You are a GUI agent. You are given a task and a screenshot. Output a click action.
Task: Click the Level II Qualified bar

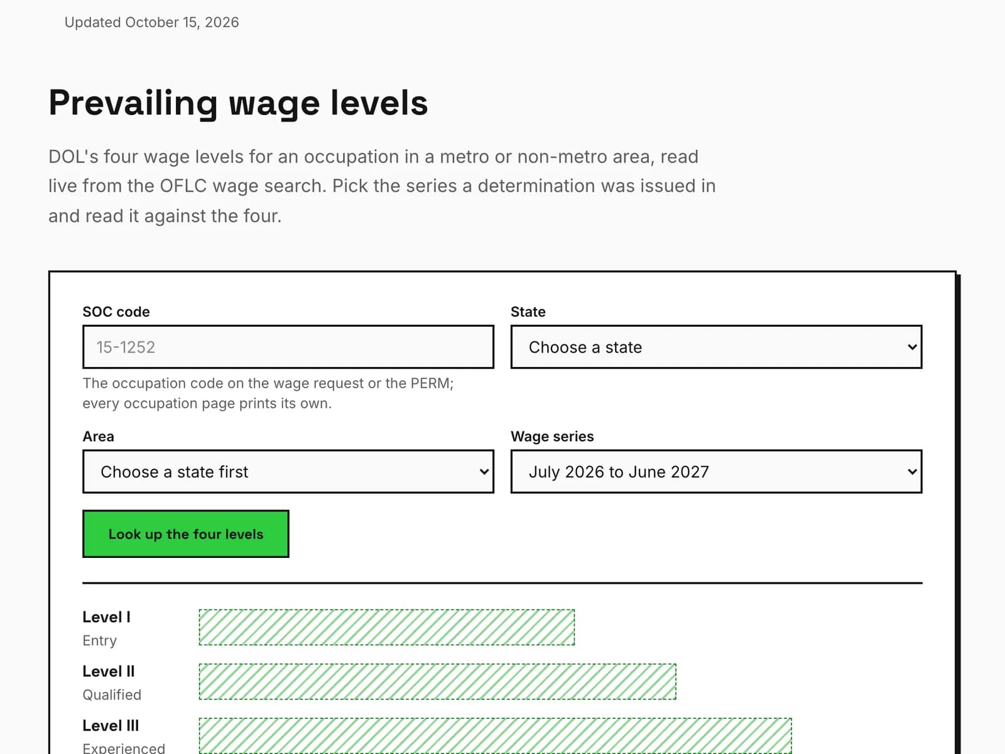point(438,681)
